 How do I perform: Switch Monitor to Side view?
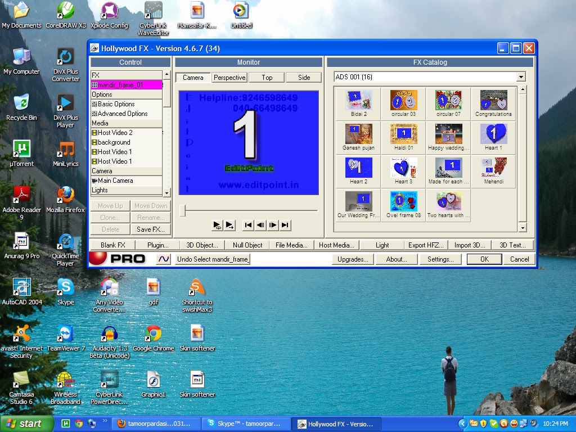pos(304,78)
